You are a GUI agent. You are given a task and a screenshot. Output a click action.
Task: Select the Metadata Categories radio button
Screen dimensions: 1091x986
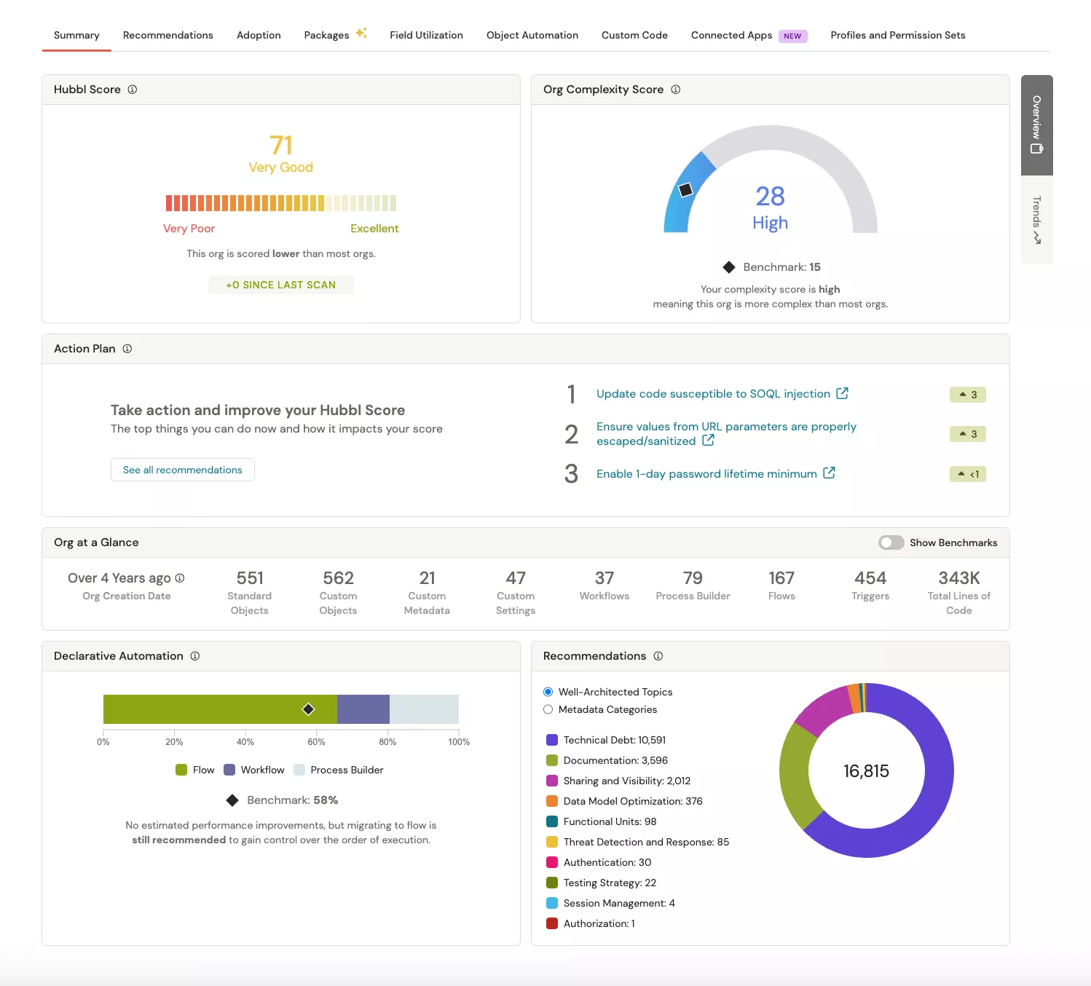coord(548,709)
